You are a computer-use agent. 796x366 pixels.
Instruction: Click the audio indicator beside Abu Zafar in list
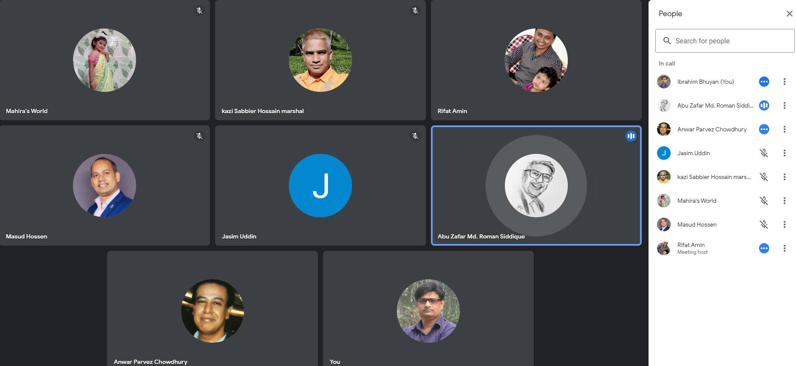point(764,105)
